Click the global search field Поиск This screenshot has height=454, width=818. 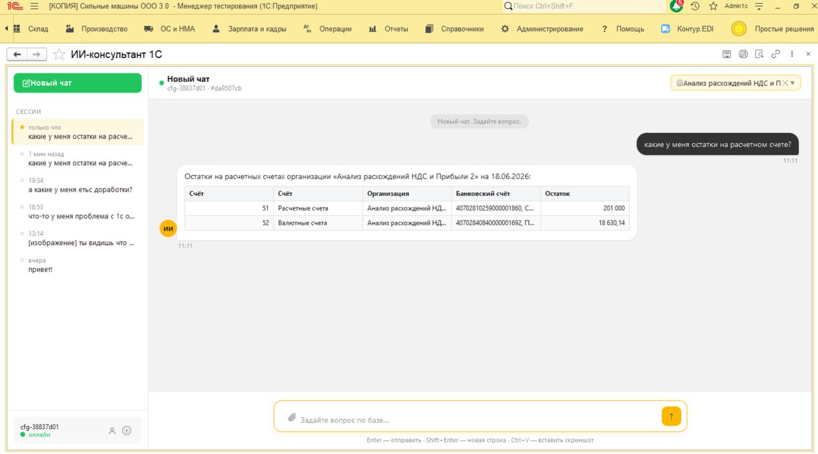[x=585, y=6]
